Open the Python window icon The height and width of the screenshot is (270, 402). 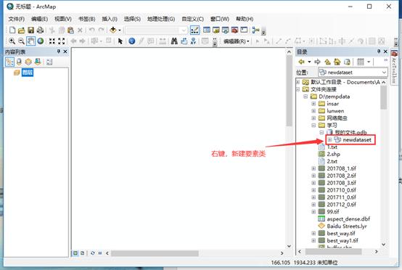click(x=244, y=30)
